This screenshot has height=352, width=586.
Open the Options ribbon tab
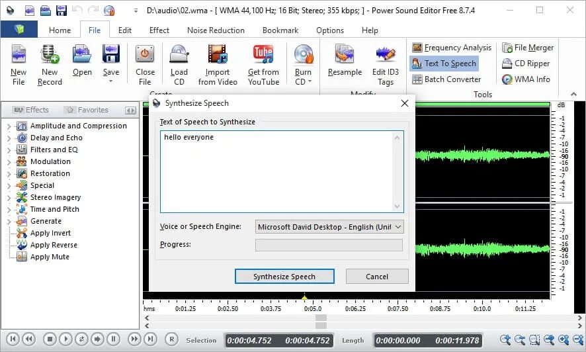point(329,30)
